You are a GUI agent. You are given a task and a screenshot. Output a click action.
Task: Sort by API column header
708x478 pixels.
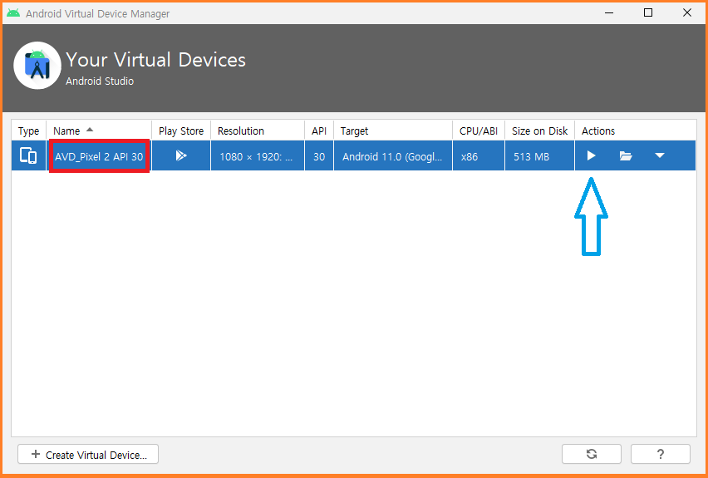[319, 131]
